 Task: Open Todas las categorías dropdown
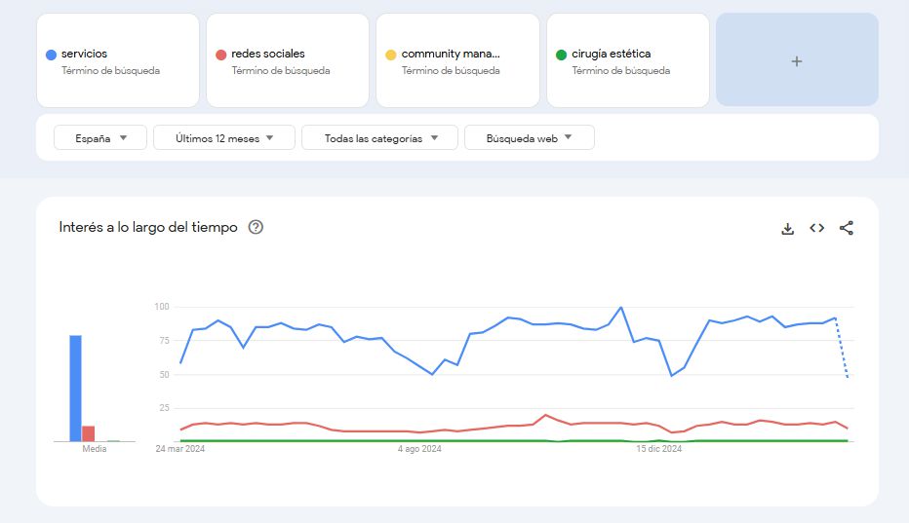(x=379, y=138)
